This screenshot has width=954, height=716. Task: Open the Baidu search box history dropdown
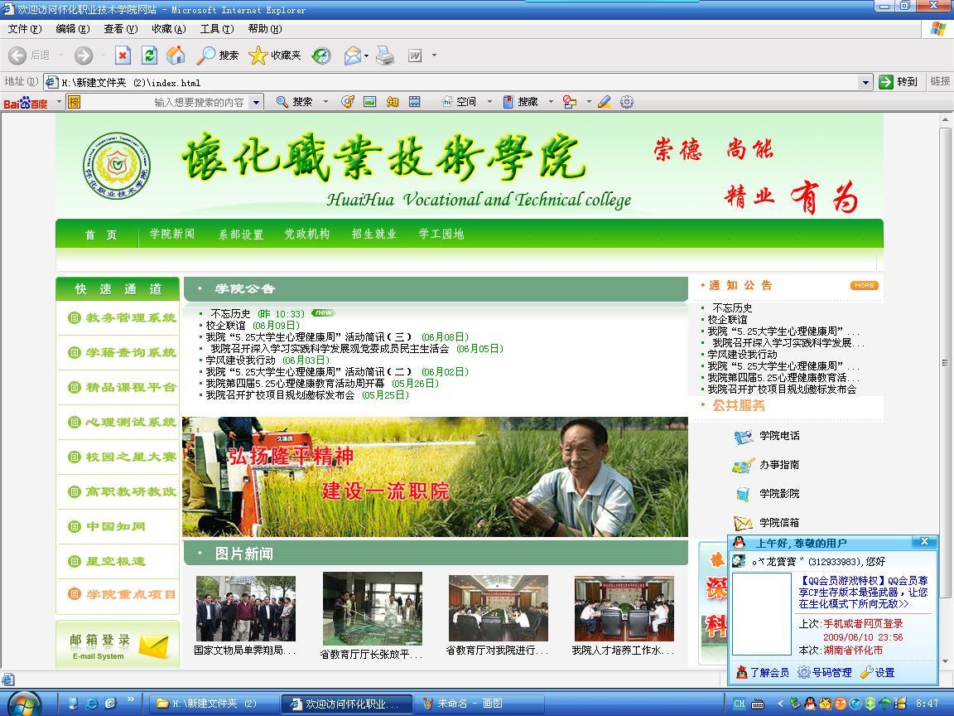tap(257, 102)
